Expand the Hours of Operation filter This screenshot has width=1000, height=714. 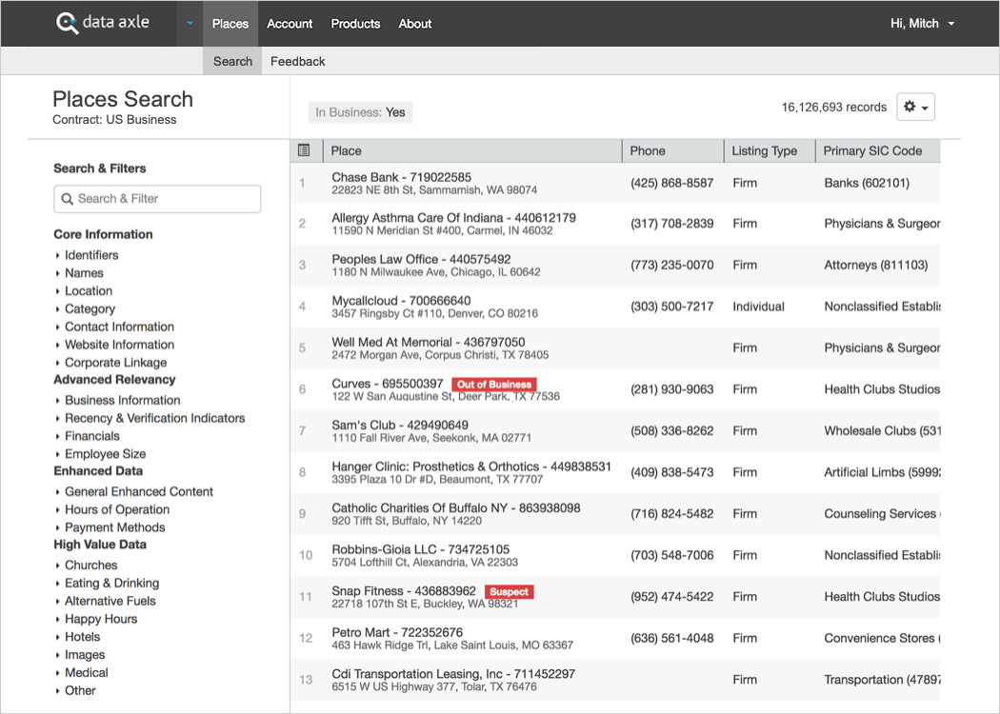pyautogui.click(x=116, y=509)
